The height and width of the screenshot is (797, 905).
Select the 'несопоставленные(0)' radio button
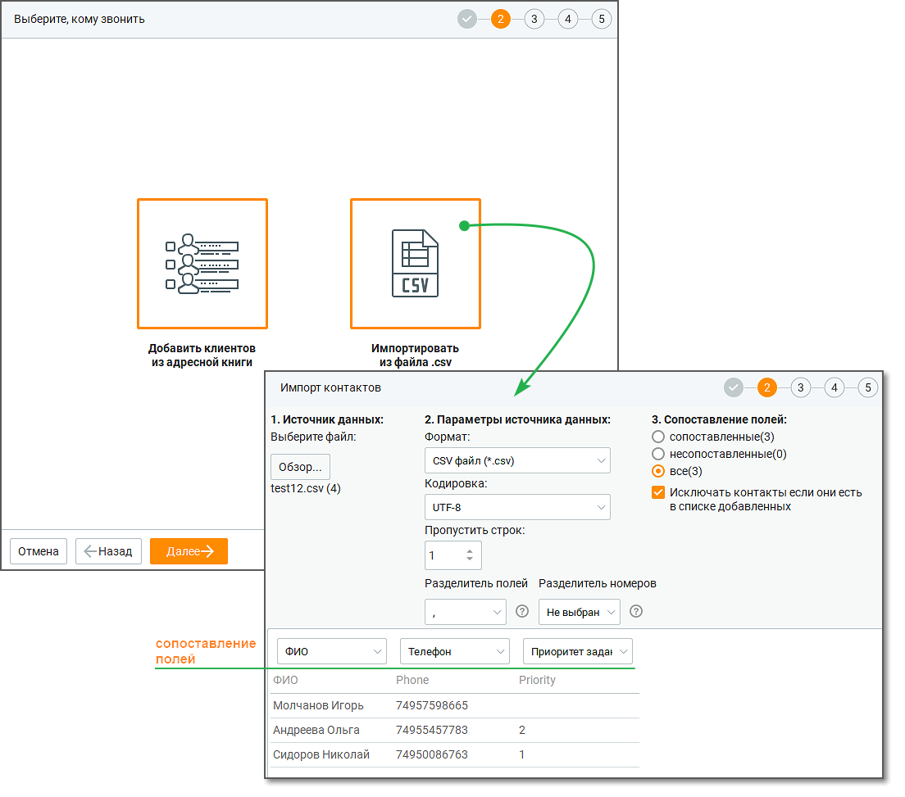point(658,454)
